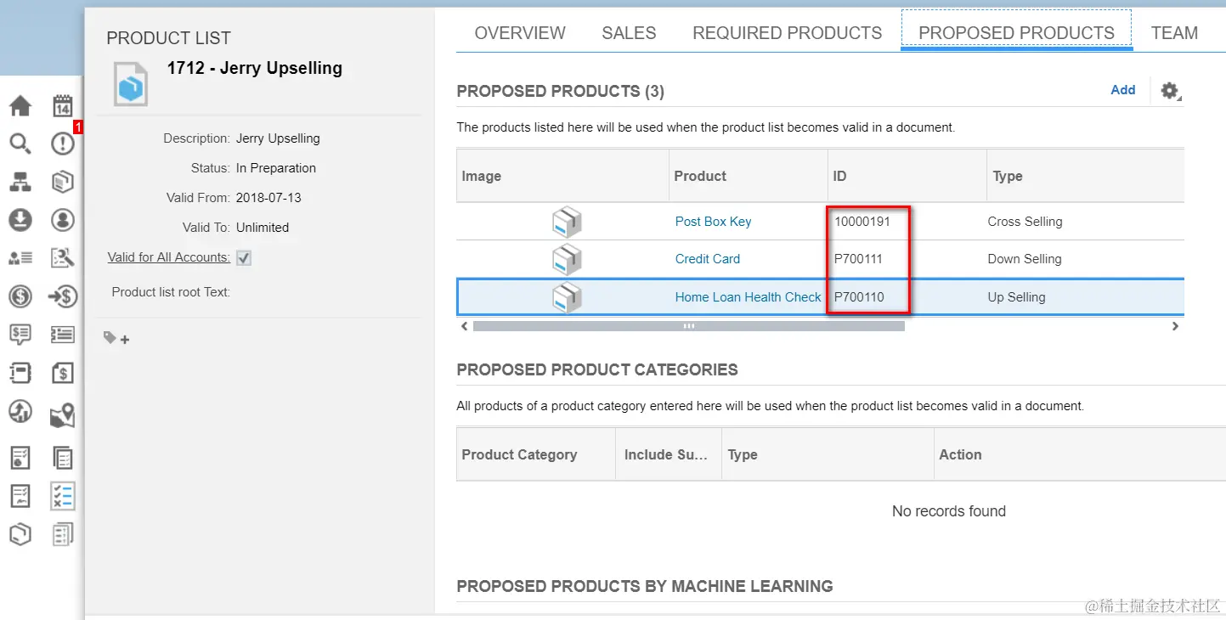Switch to the Overview tab
Image resolution: width=1226 pixels, height=620 pixels.
point(520,33)
